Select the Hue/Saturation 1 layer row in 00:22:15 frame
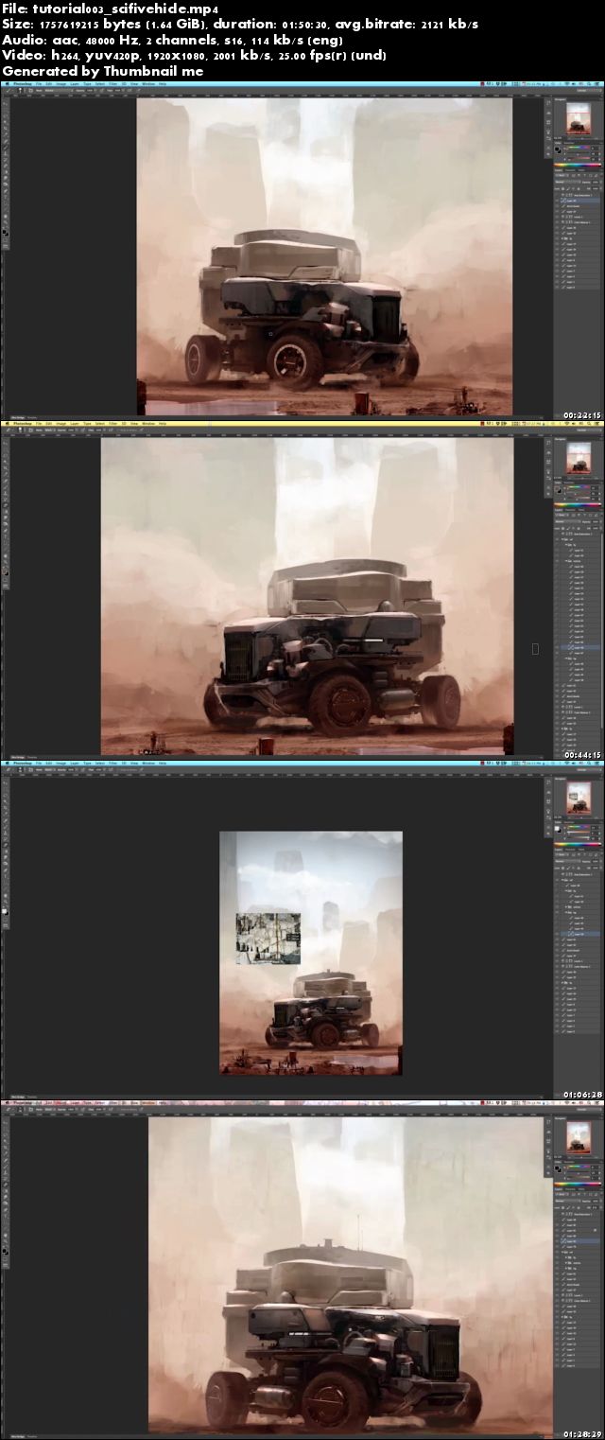 tap(580, 196)
